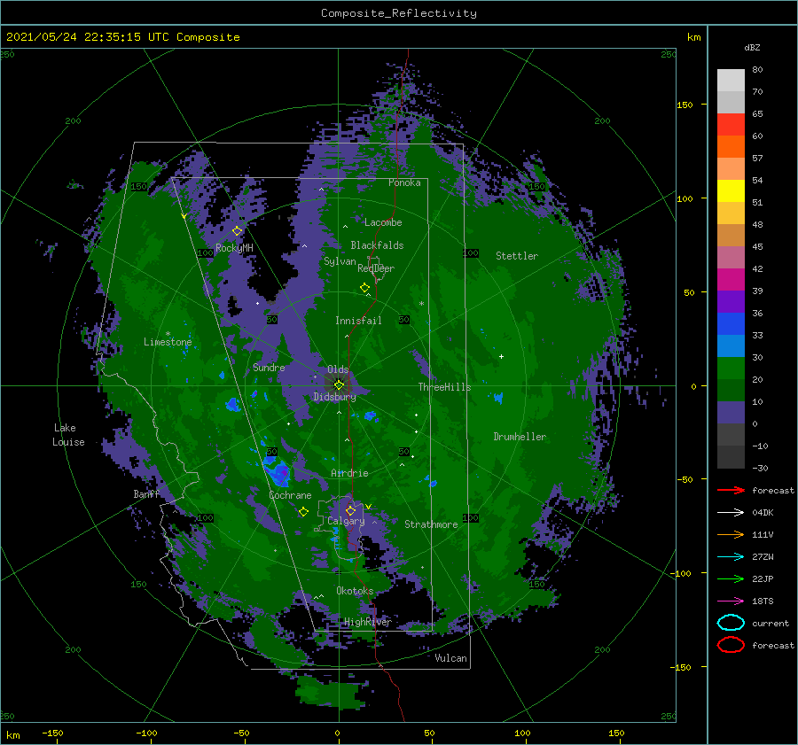Screen dimensions: 798x745
Task: Click the Drumheller town label
Action: point(520,437)
